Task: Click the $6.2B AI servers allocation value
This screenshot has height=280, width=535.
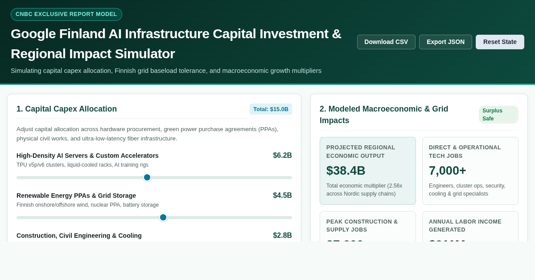Action: click(282, 156)
